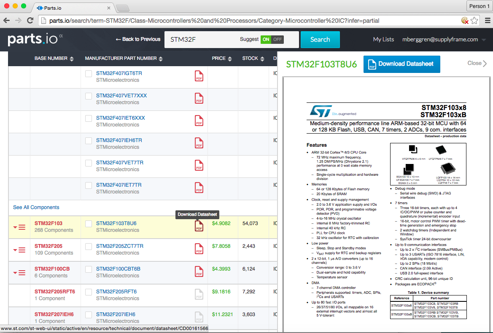Click the Search button
The width and height of the screenshot is (493, 333).
320,40
